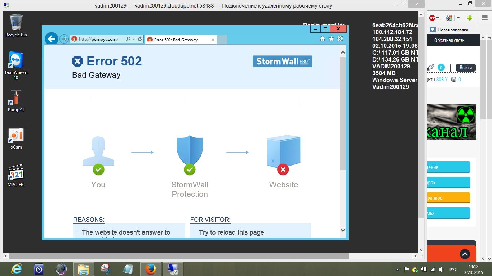Click the StormWall Protection shield image
Viewport: 492px width, 276px height.
pyautogui.click(x=190, y=150)
